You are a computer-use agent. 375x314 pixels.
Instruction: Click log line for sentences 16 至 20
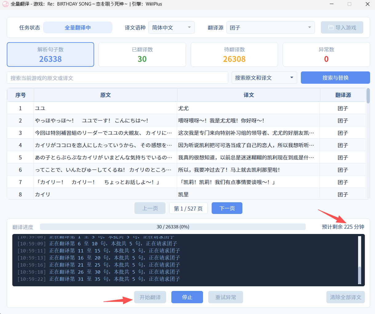(98, 258)
